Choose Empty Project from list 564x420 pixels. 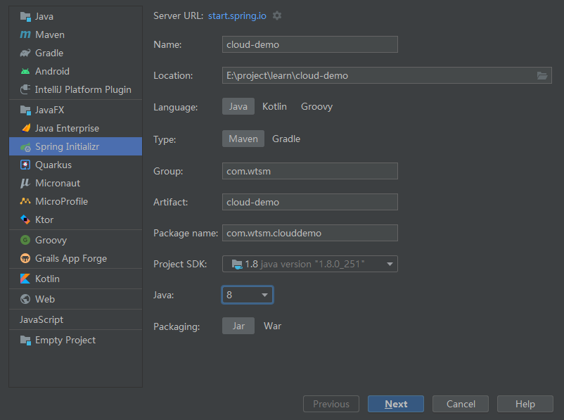point(65,340)
